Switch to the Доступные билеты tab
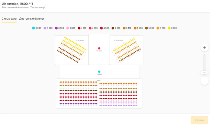210x126 pixels. pos(31,19)
